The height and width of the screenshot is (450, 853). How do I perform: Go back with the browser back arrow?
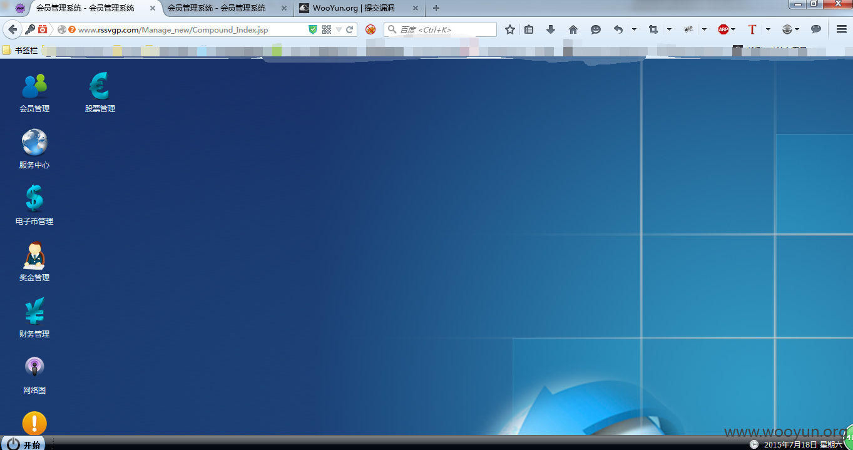[13, 29]
